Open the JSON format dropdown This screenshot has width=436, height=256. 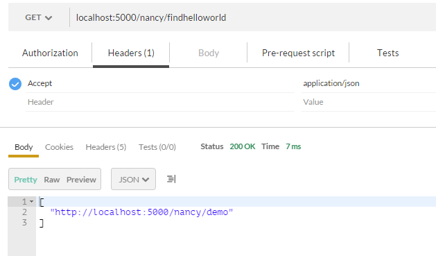coord(134,179)
